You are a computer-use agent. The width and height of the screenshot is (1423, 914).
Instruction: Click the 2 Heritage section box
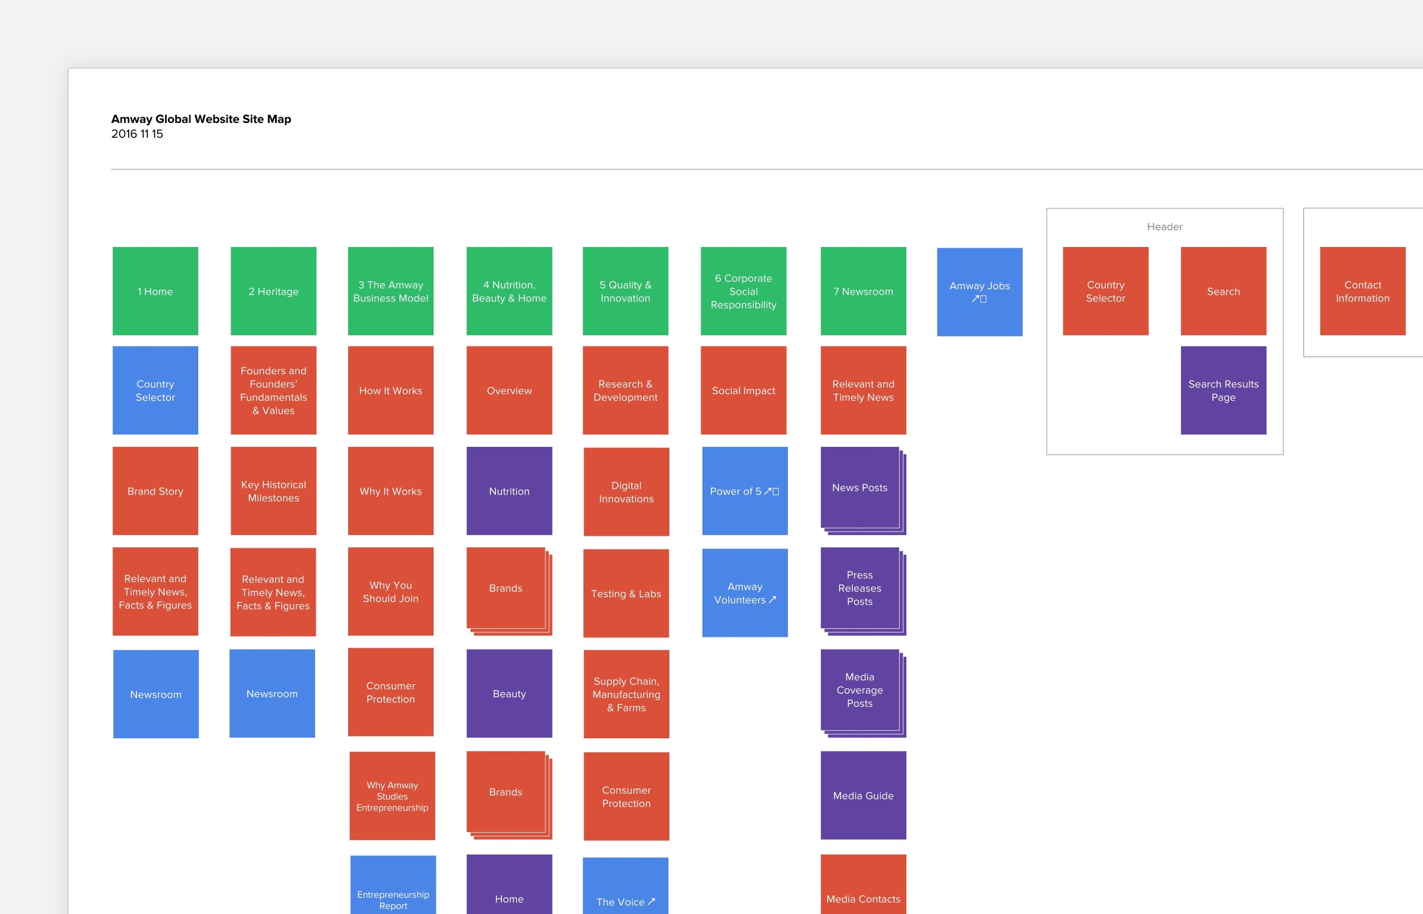pos(274,291)
